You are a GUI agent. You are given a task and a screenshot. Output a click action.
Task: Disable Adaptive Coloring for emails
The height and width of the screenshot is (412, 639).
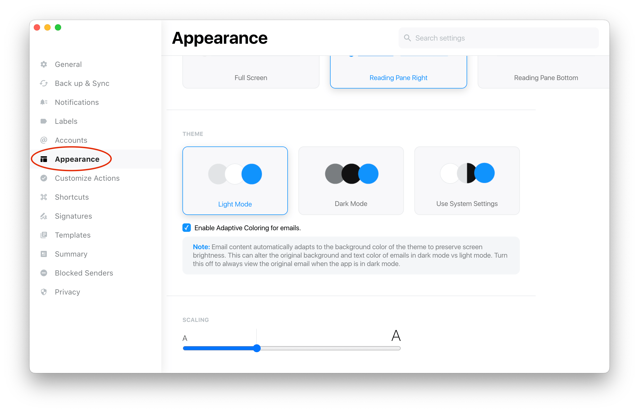pos(187,228)
